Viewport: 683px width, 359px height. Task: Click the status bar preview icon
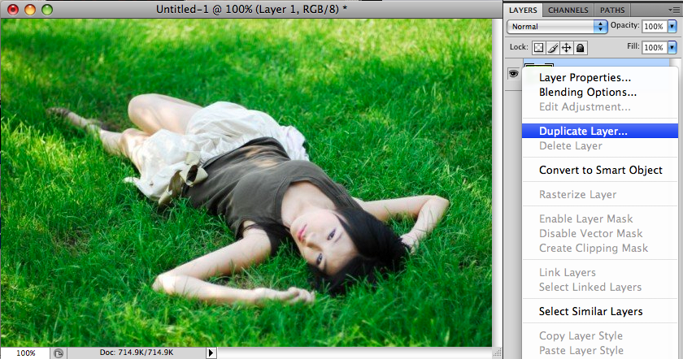(59, 353)
